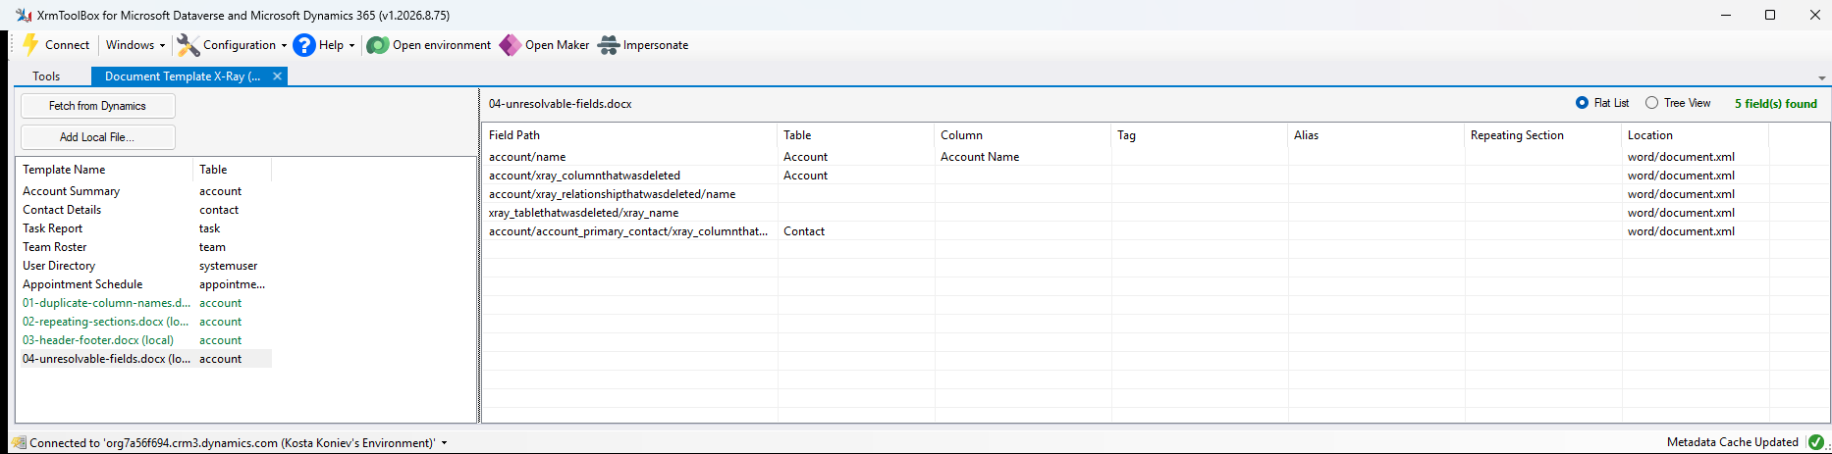The height and width of the screenshot is (454, 1832).
Task: Sort by Field Path column header
Action: click(630, 135)
